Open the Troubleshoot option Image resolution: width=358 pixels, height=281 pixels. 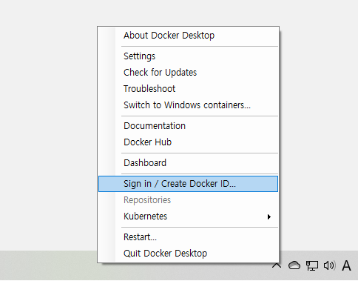click(188, 89)
